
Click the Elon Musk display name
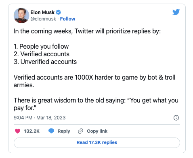click(x=42, y=12)
